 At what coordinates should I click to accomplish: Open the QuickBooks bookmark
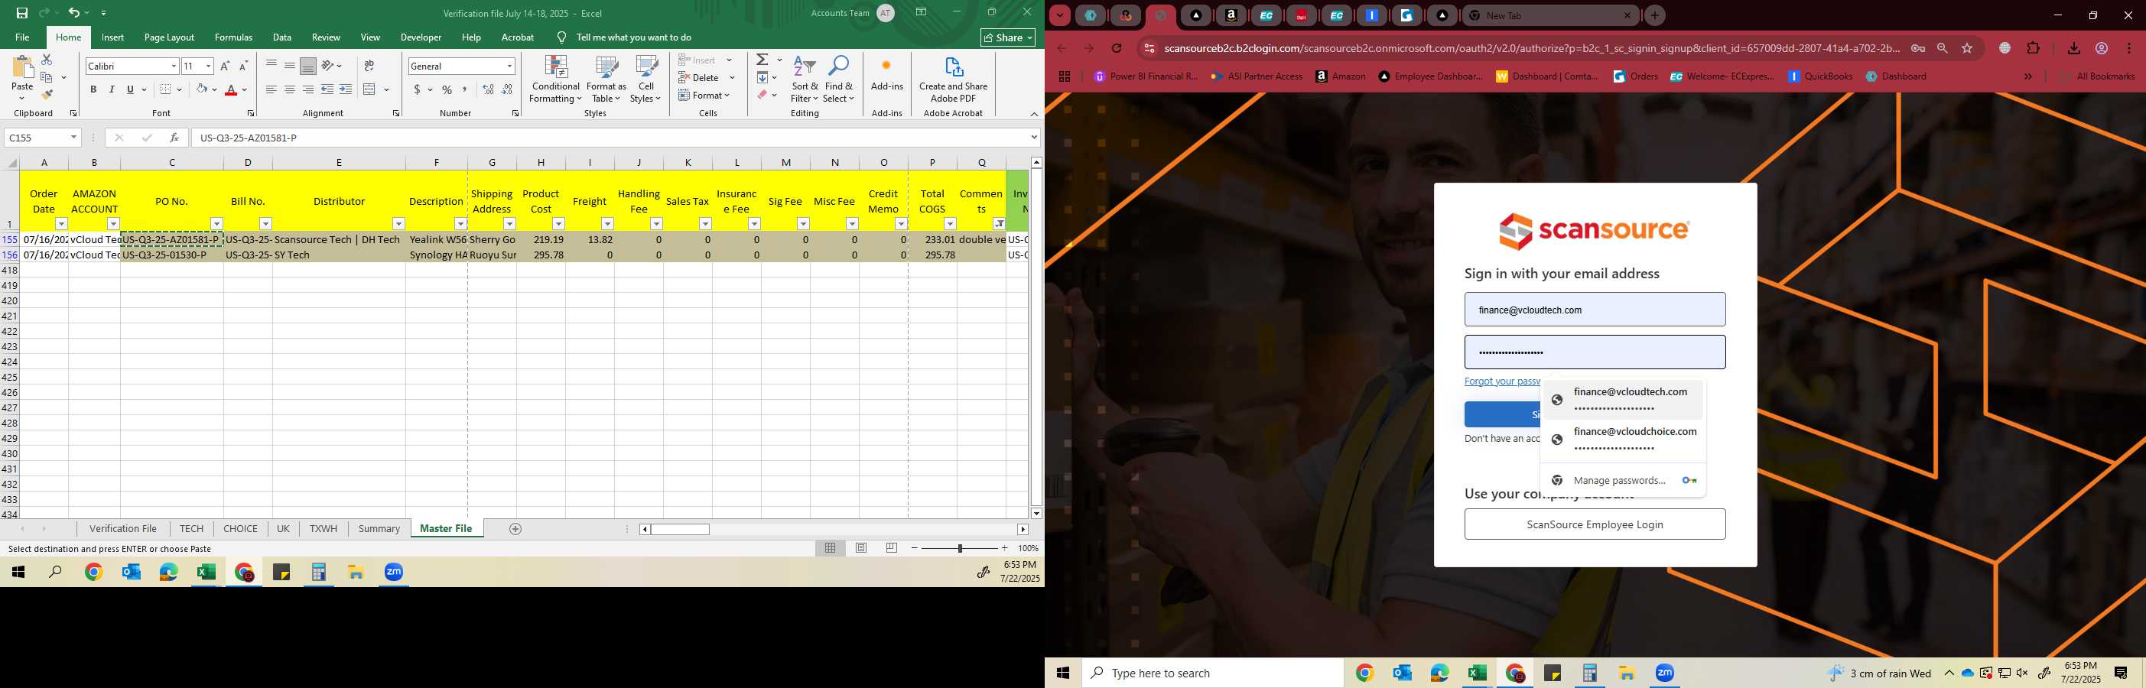[x=1820, y=76]
